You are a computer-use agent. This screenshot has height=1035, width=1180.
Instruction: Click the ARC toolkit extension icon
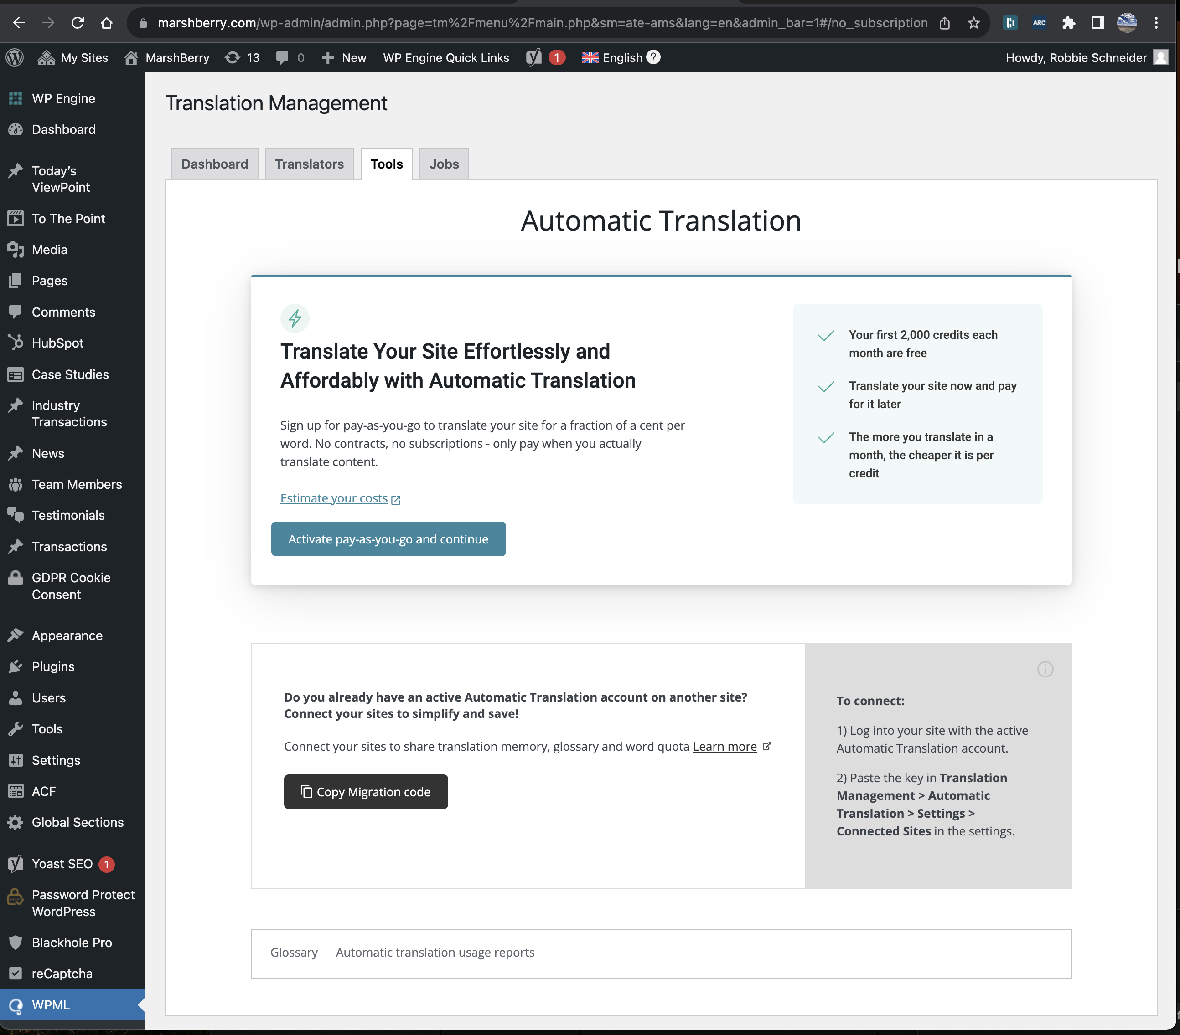pos(1039,23)
